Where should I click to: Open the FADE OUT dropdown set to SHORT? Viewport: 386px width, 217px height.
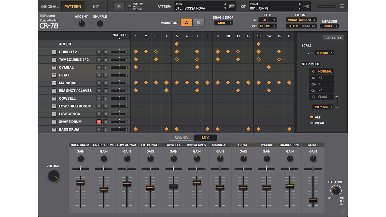click(x=268, y=26)
